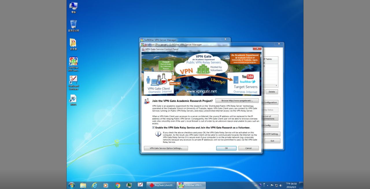
Task: Select StarBoard Software desktop shortcut
Action: coord(73,83)
